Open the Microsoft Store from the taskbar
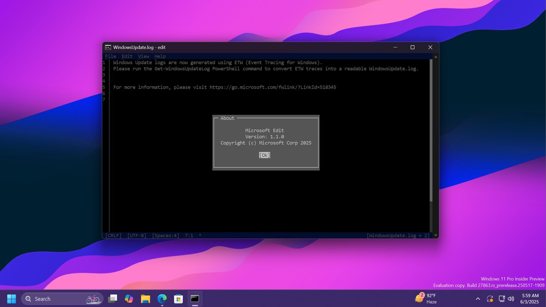546x307 pixels. (x=178, y=299)
